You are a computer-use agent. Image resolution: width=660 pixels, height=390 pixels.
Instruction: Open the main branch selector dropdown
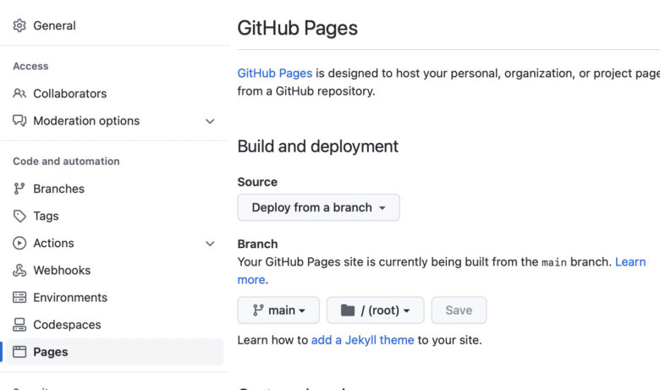(x=278, y=310)
